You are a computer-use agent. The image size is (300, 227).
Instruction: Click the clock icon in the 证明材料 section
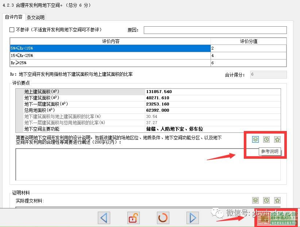click(266, 200)
